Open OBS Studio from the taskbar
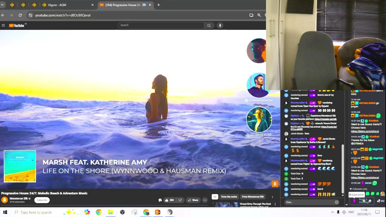The image size is (386, 217). [122, 212]
